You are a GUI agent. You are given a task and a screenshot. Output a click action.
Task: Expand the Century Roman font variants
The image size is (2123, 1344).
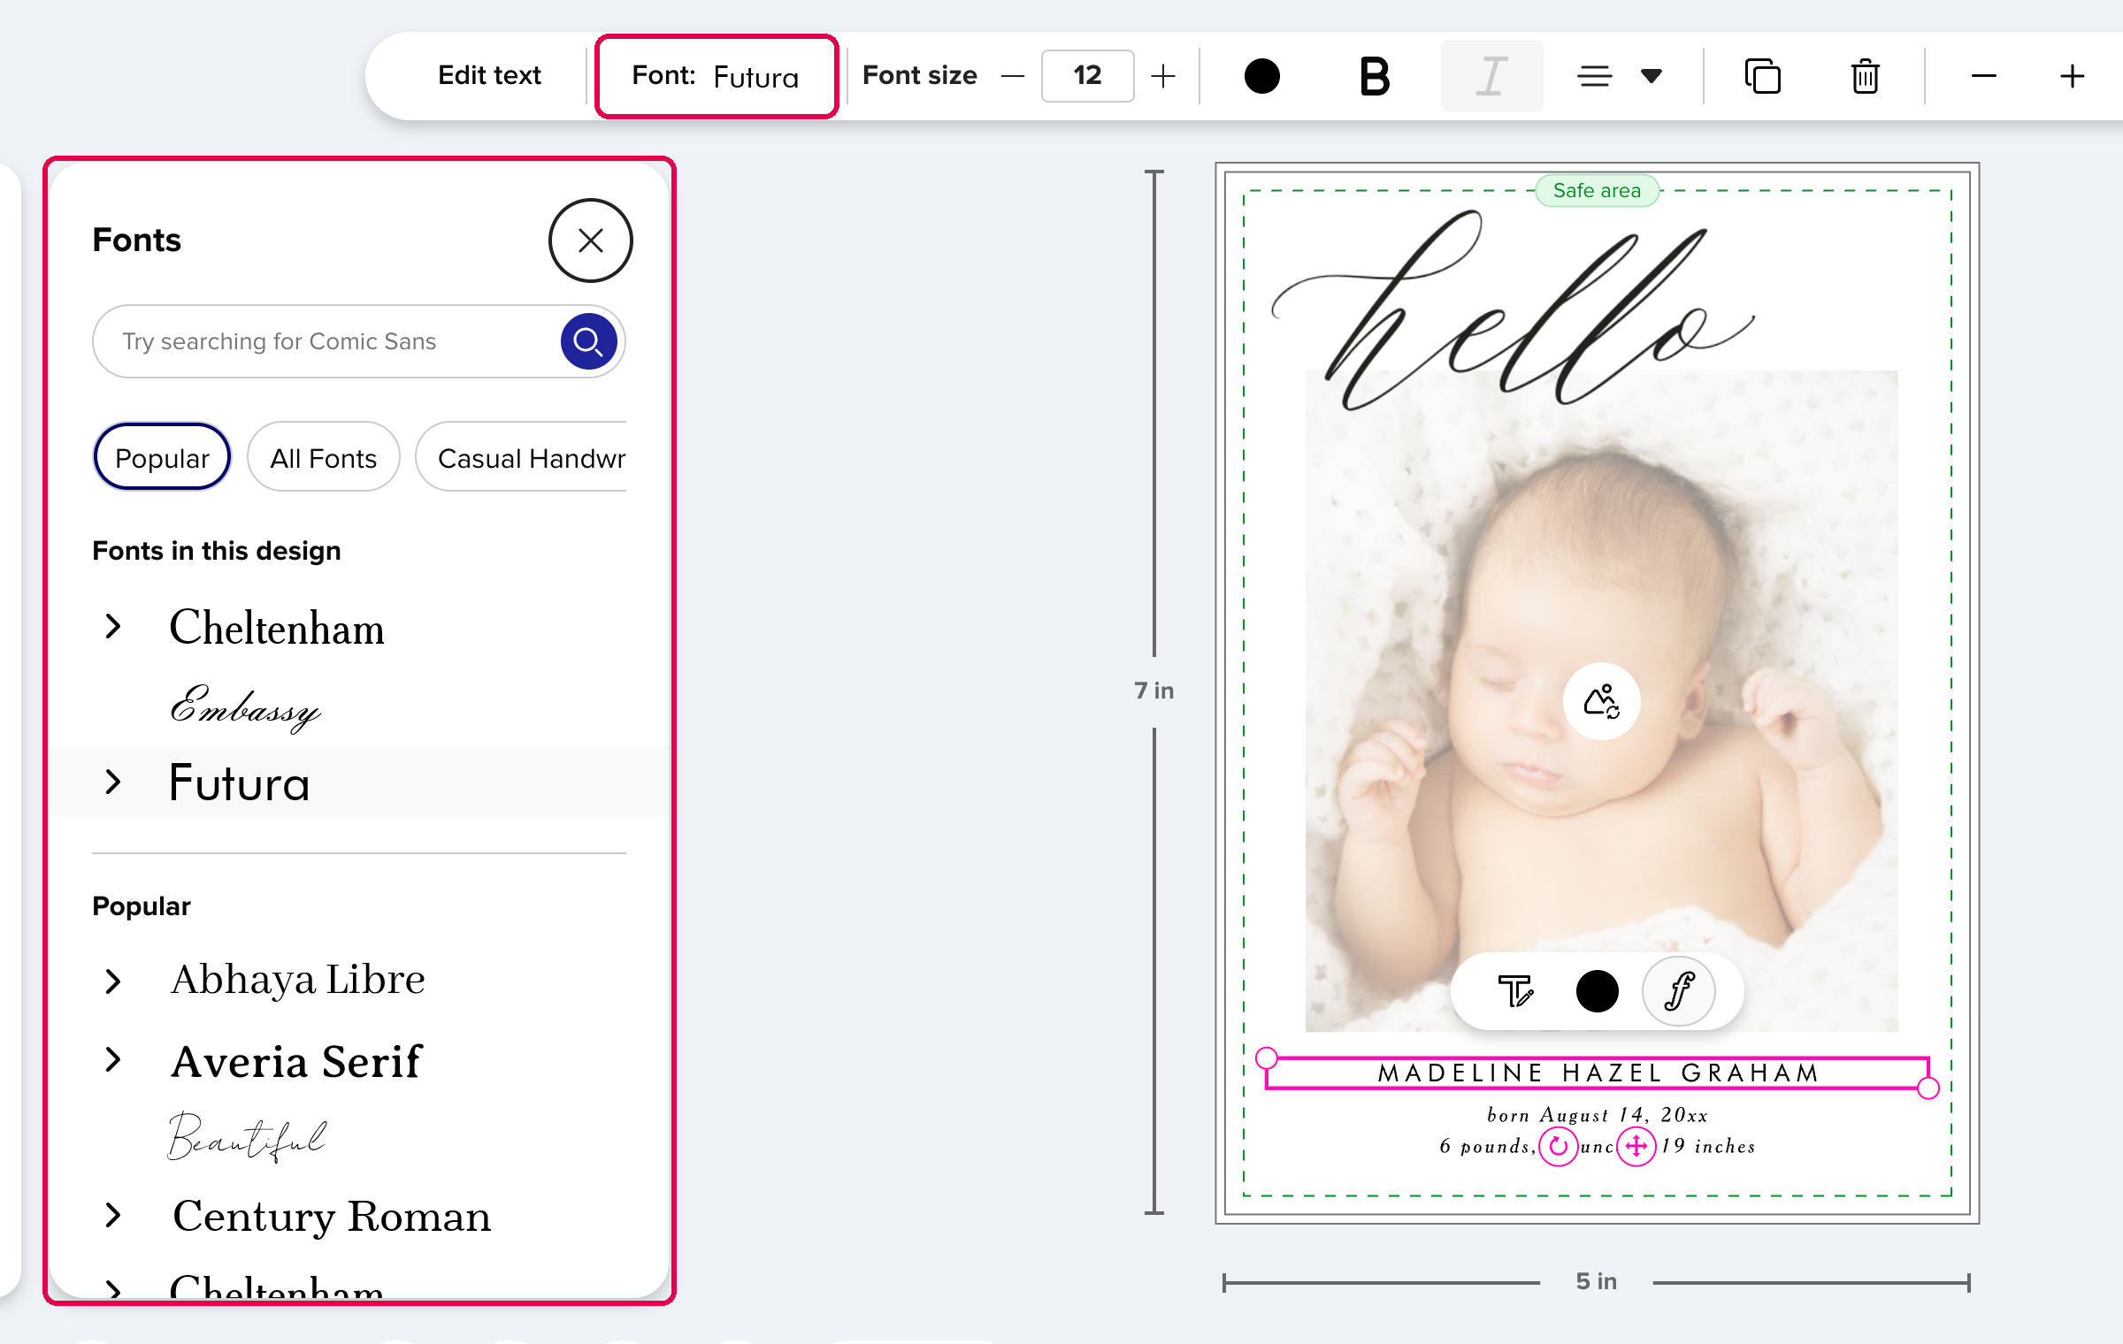112,1215
